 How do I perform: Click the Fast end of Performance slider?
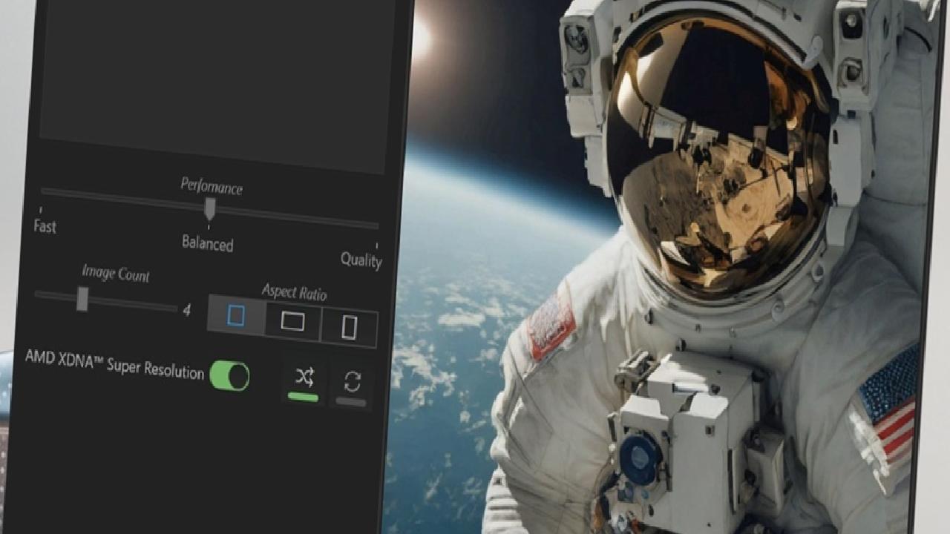[x=41, y=211]
